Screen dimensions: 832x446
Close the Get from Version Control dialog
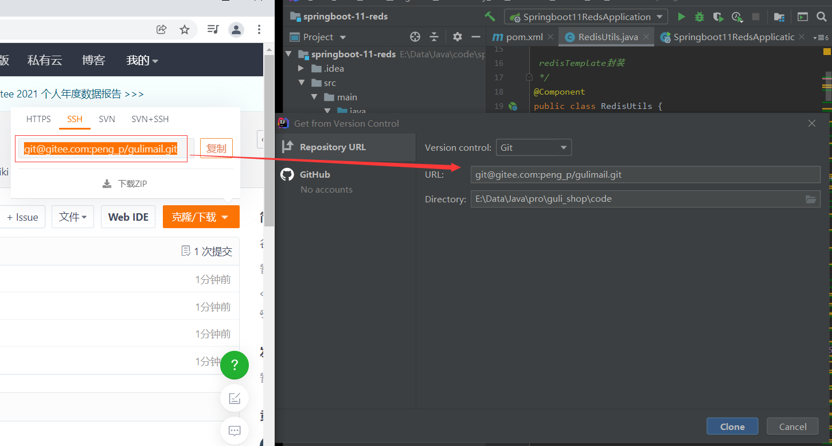(x=812, y=123)
